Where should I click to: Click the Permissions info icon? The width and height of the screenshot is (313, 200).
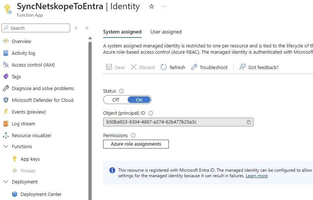point(133,136)
